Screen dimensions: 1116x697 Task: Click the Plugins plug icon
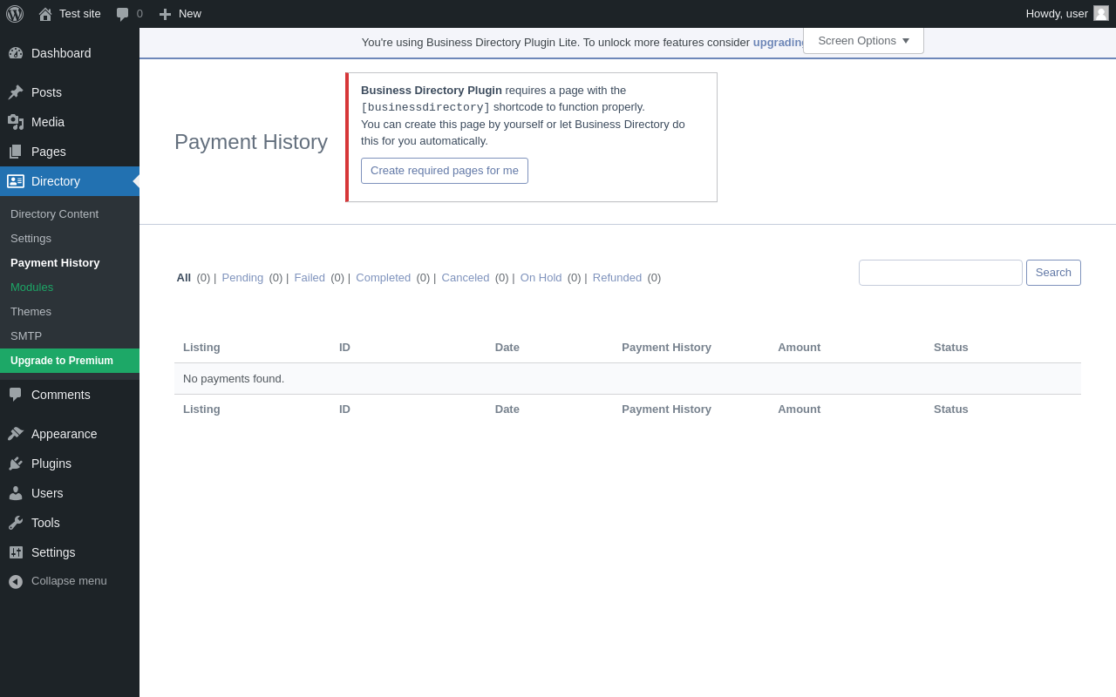(x=16, y=464)
